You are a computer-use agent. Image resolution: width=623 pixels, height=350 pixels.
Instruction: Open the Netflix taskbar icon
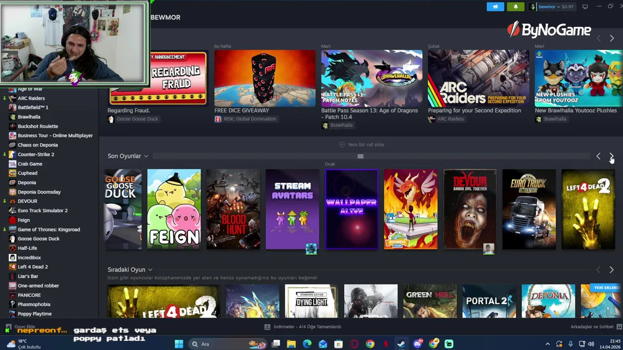coord(386,344)
